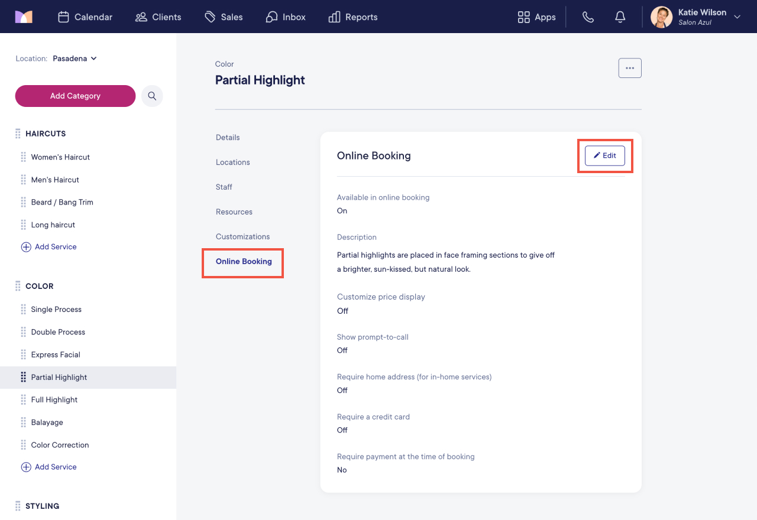
Task: Open the Calendar menu item
Action: [x=85, y=17]
